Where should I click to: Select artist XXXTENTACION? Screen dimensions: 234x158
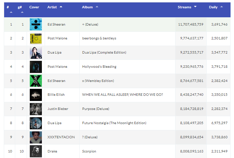61,137
